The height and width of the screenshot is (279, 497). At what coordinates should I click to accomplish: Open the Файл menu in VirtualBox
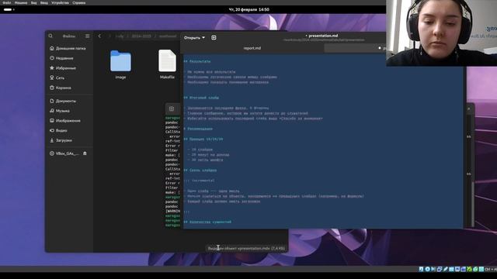(x=7, y=2)
